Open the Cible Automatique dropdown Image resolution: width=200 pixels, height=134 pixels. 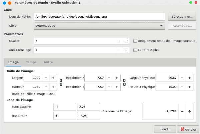pos(100,26)
